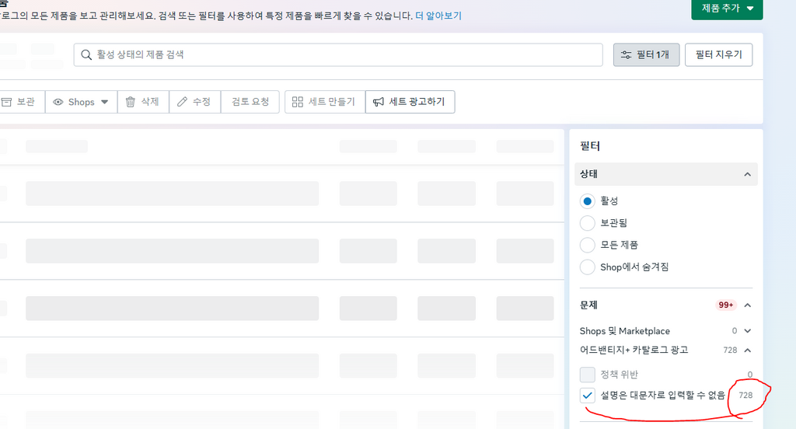Uncheck 설명은 대문자로 입력할 수 없음 filter

pos(588,395)
